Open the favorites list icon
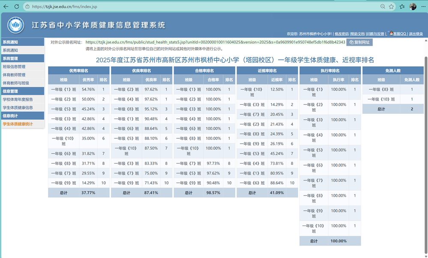 click(x=402, y=6)
